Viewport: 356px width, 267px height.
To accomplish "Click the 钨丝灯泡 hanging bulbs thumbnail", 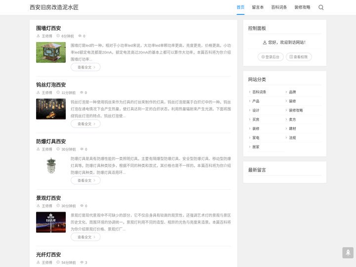I will (51, 109).
